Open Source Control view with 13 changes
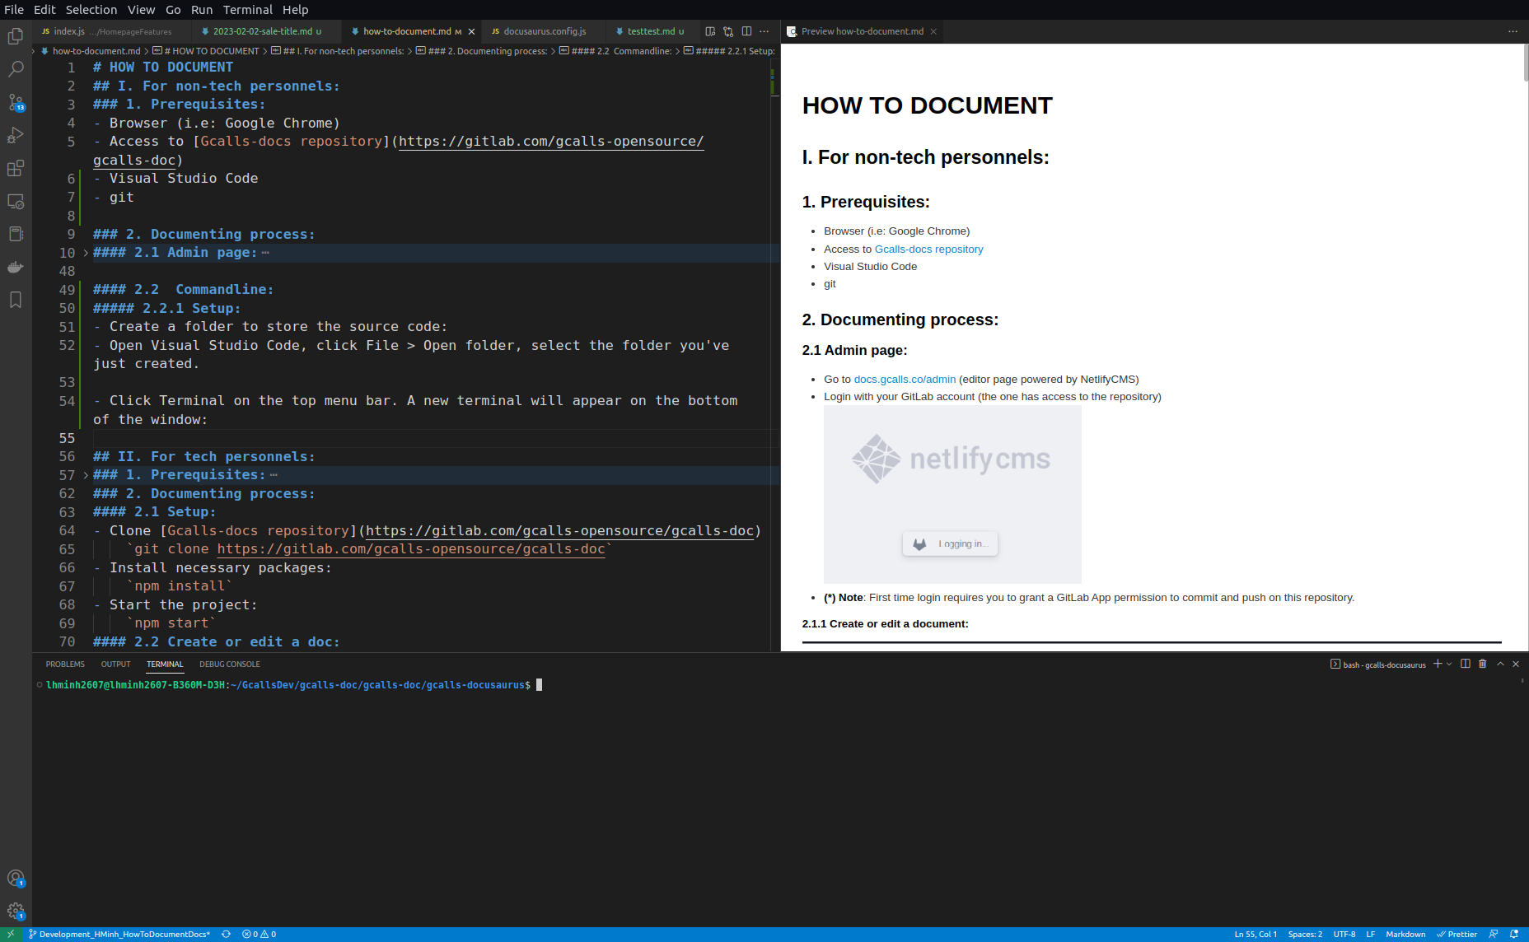Image resolution: width=1529 pixels, height=942 pixels. [x=16, y=102]
